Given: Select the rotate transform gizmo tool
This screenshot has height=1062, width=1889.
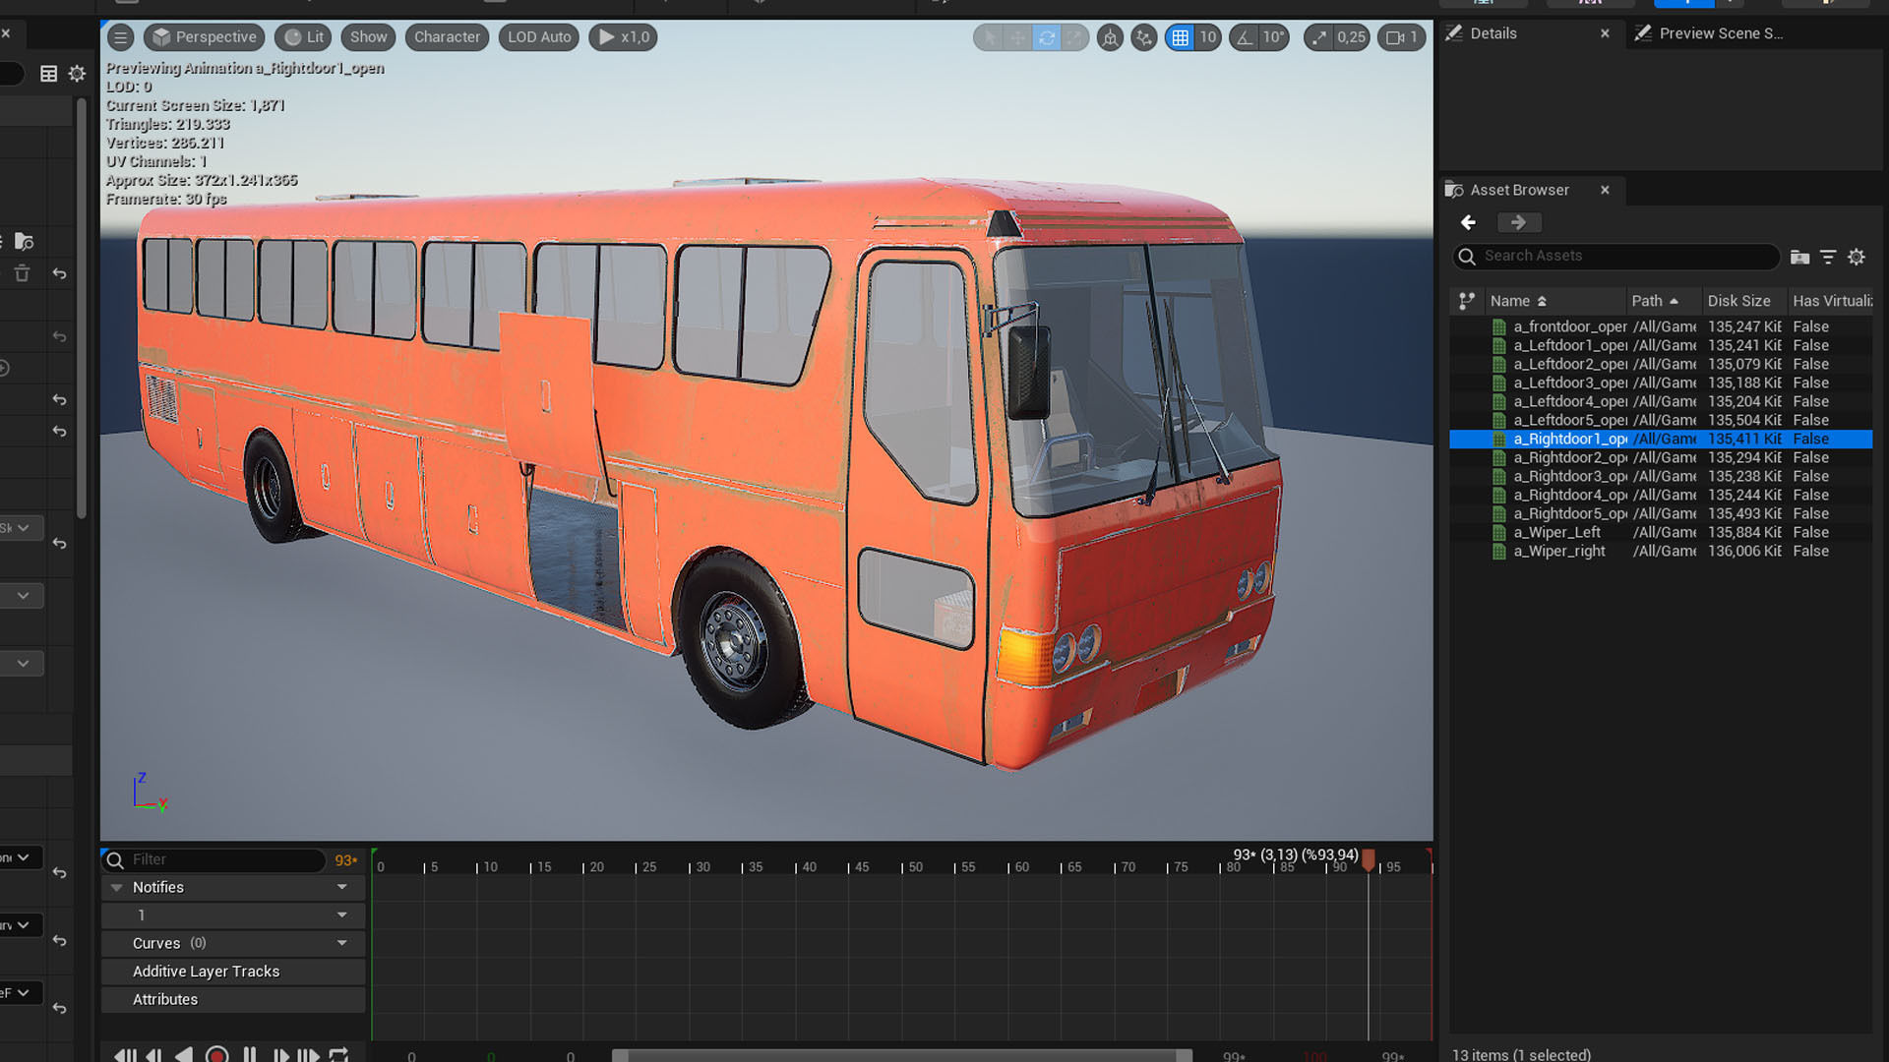Looking at the screenshot, I should 1047,37.
